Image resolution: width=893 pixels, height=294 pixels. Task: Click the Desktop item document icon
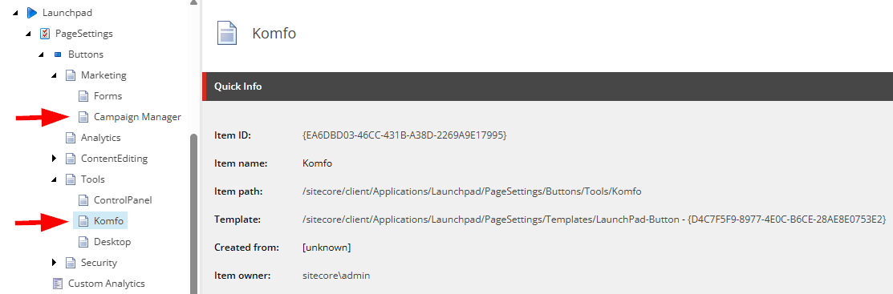point(83,242)
